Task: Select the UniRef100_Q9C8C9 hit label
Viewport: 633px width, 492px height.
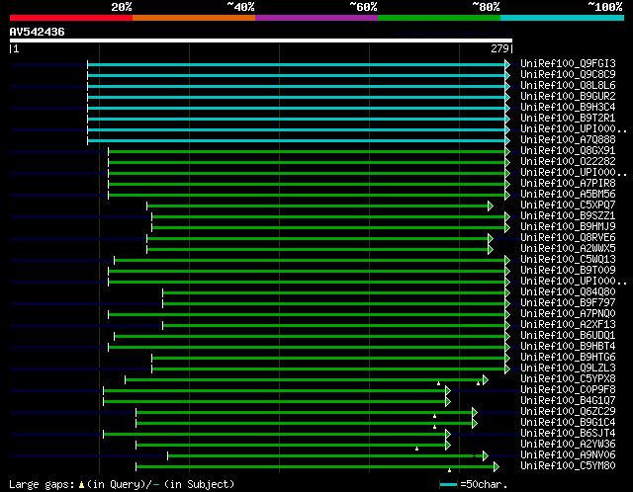Action: (568, 75)
